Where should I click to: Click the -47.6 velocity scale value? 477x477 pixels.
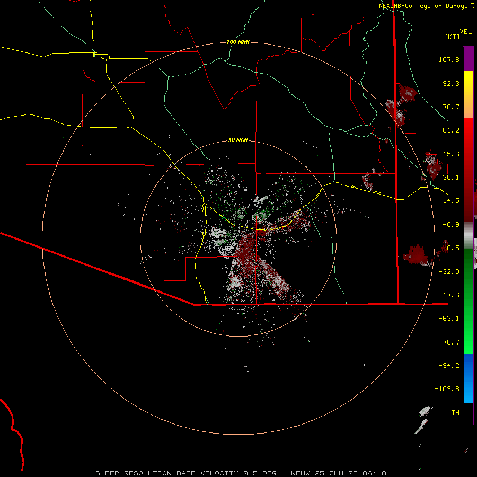449,295
